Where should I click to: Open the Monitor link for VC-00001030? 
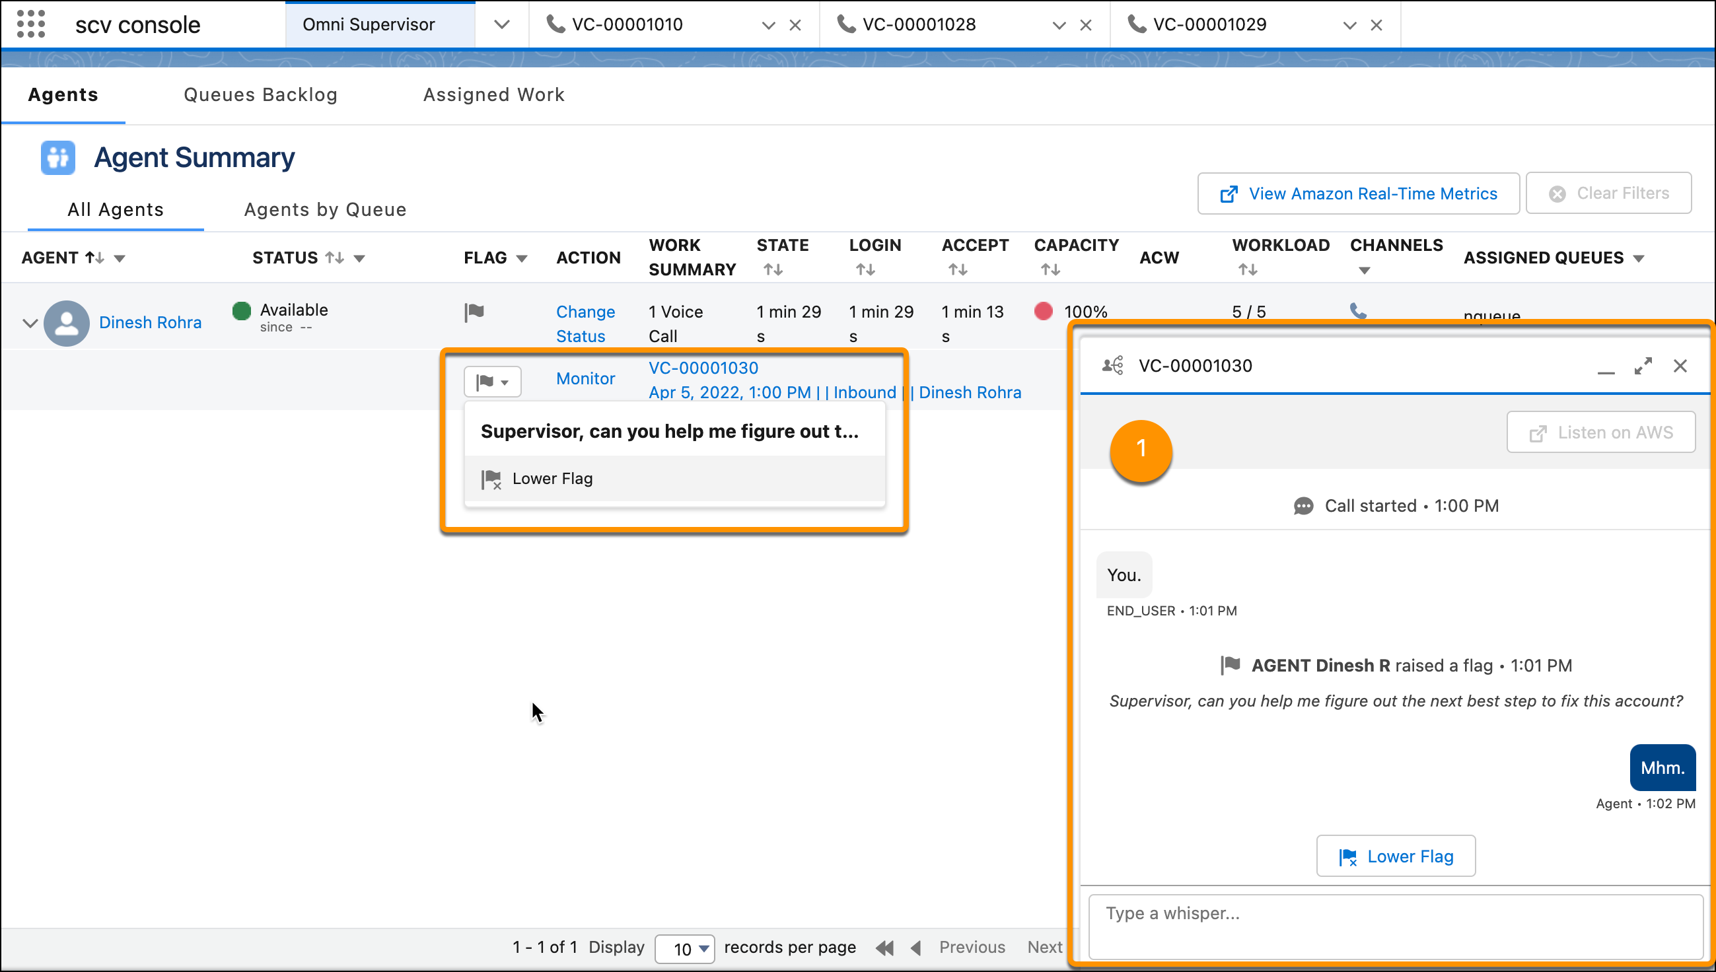[585, 378]
